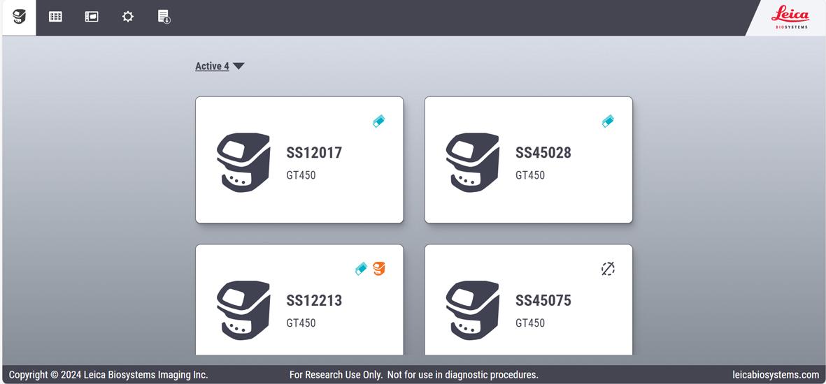The height and width of the screenshot is (384, 826).
Task: Open the settings gear tab
Action: [127, 17]
